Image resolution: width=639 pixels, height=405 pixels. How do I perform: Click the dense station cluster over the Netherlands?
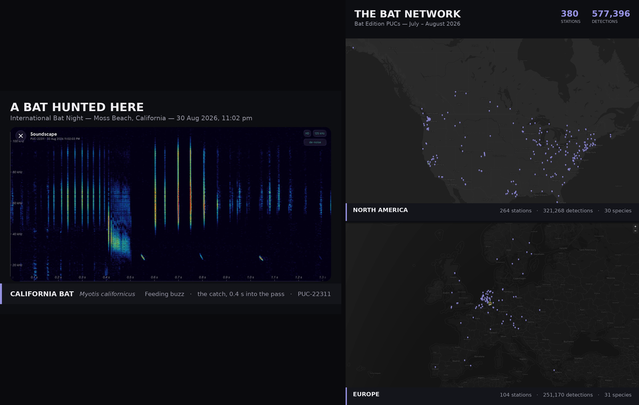click(486, 298)
